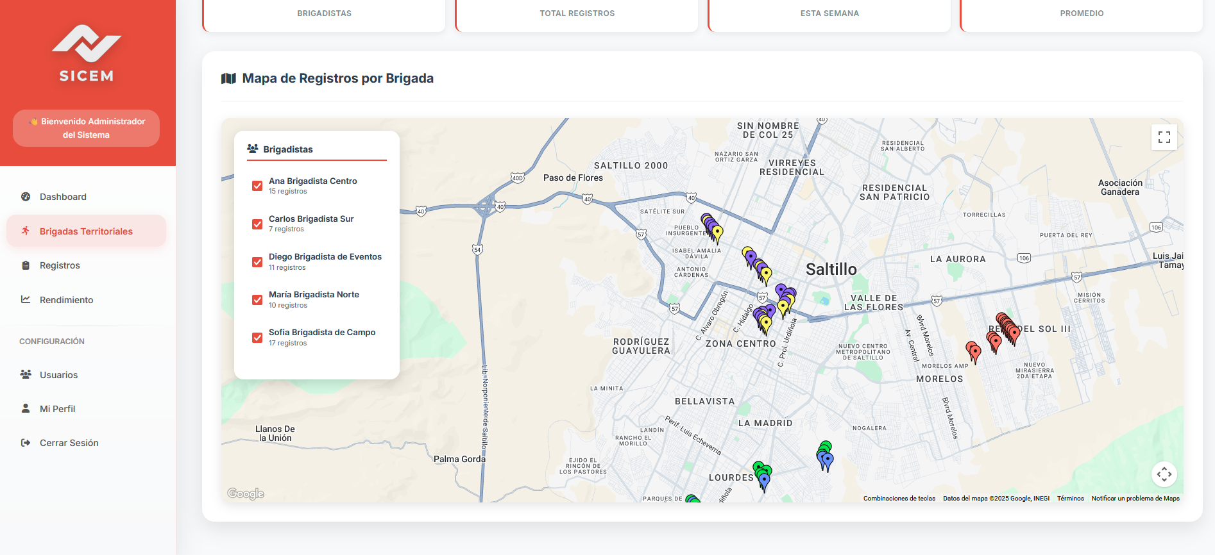Click the ESTA SEMANA stat card

829,15
